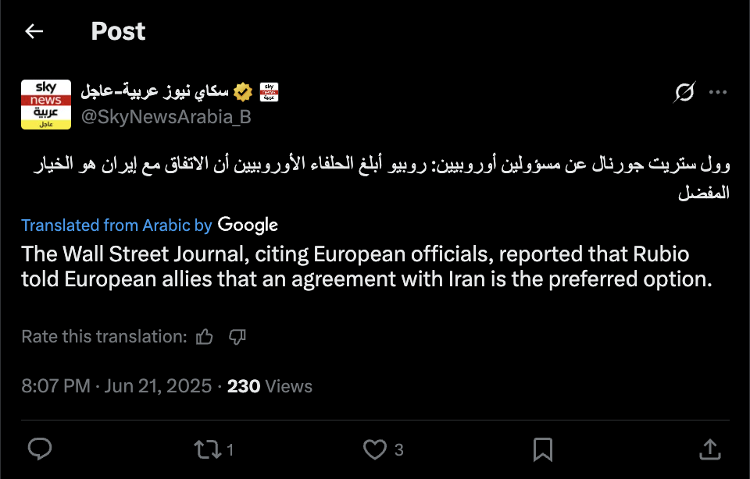Click the original Arabic post text
The width and height of the screenshot is (750, 479).
381,178
